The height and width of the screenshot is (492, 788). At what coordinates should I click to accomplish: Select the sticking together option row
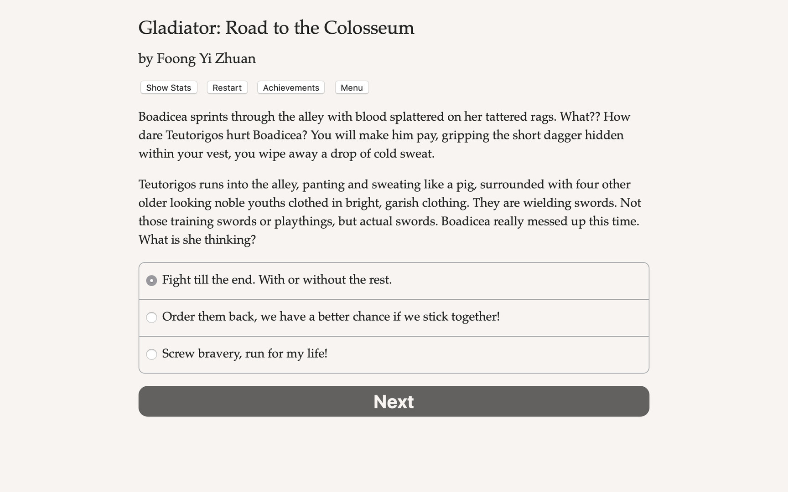pyautogui.click(x=331, y=318)
